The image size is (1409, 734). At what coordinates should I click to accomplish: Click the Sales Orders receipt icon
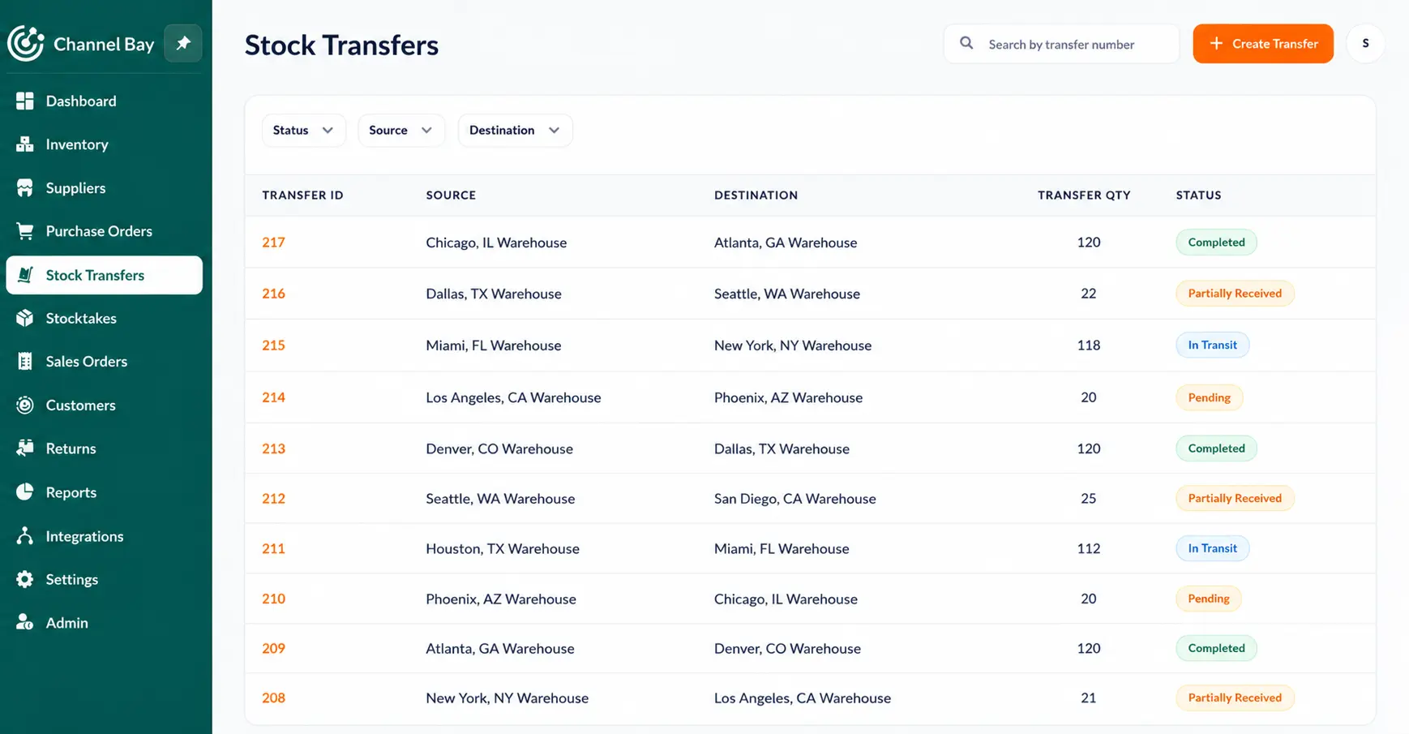click(x=25, y=362)
